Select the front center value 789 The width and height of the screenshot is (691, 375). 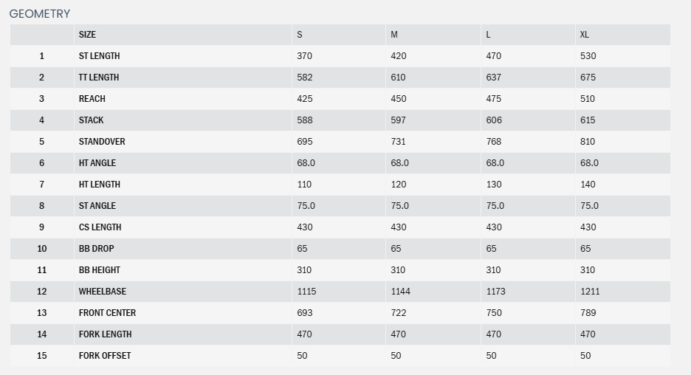588,313
